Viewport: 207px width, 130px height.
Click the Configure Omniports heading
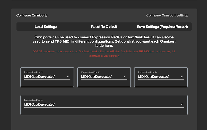pyautogui.click(x=32, y=15)
